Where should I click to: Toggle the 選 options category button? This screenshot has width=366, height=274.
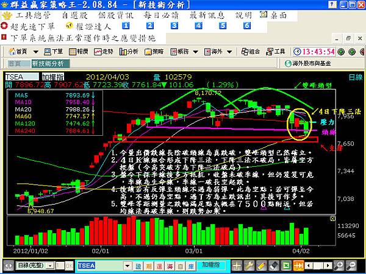pos(159,266)
